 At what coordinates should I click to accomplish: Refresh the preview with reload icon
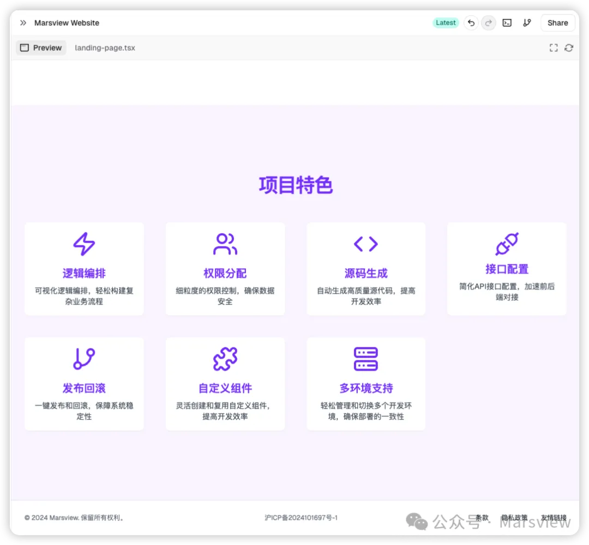(569, 47)
